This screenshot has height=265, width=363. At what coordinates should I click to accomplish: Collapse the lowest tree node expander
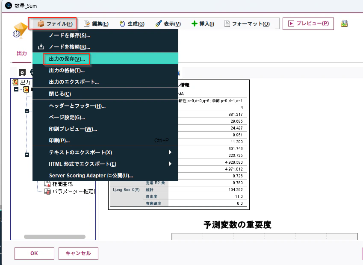point(27,155)
